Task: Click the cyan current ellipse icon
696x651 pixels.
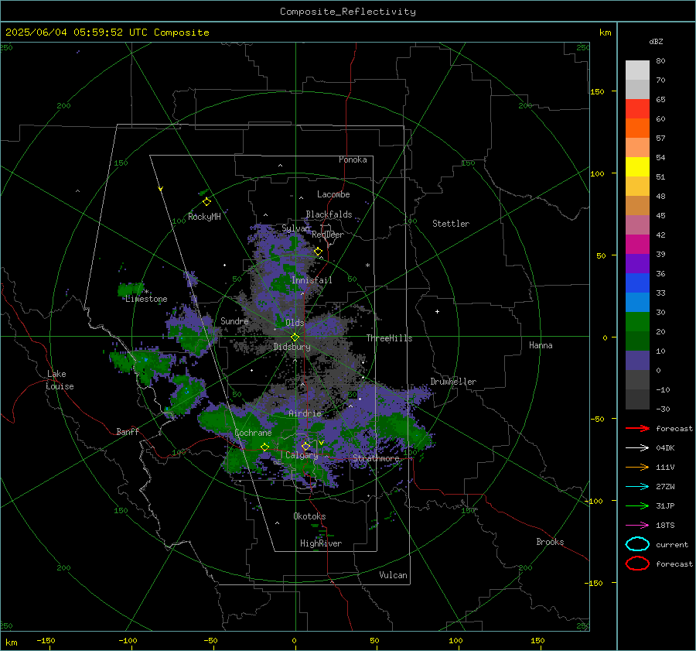Action: pos(637,544)
